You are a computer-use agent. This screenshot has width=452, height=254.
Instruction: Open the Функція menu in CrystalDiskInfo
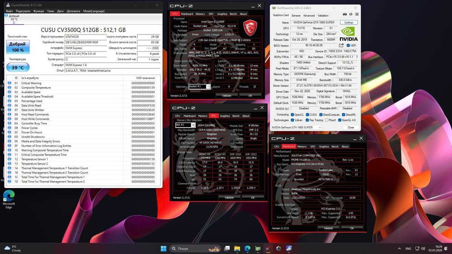(38, 11)
